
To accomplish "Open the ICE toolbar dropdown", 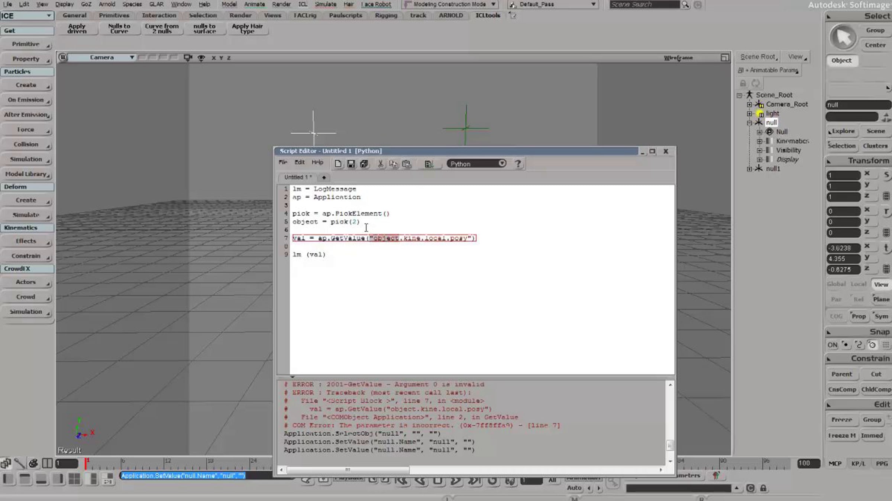I will (x=27, y=16).
